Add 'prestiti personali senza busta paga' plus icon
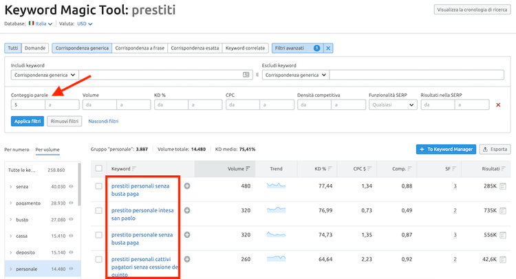The height and width of the screenshot is (279, 516). point(187,186)
